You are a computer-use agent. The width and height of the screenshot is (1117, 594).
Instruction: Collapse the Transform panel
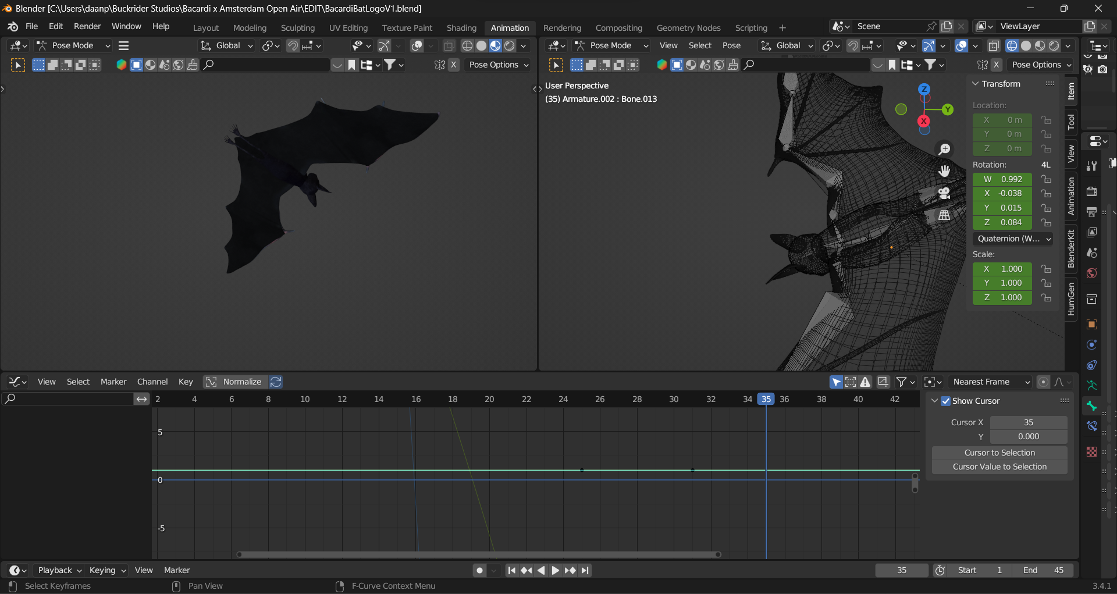[976, 84]
